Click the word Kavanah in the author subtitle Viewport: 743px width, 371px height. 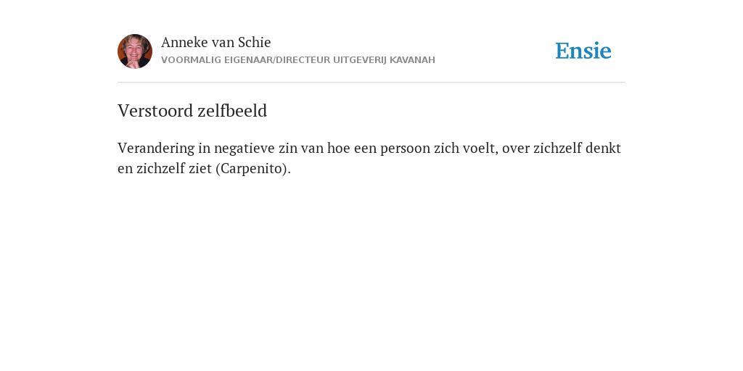coord(412,60)
